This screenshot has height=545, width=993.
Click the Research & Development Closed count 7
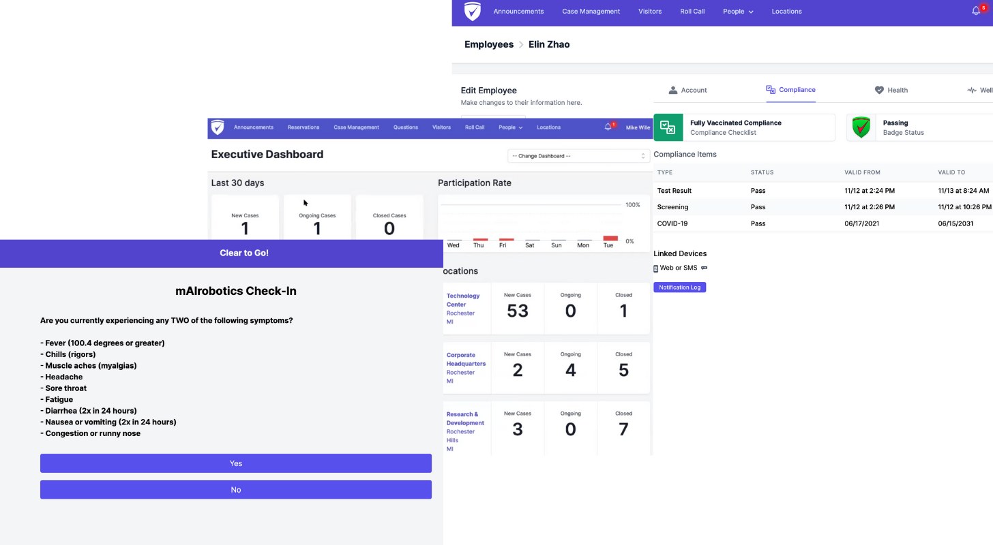click(x=623, y=429)
